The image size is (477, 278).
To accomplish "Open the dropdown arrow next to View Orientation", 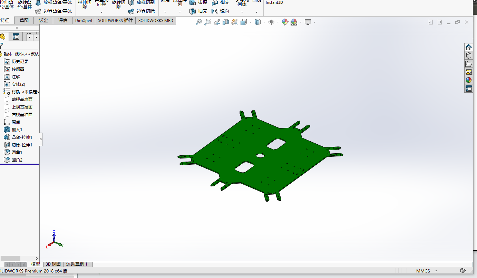I will click(250, 22).
